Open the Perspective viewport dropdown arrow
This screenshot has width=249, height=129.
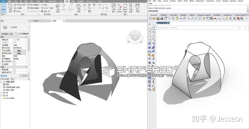tap(169, 23)
